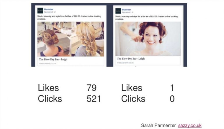
Task: Click the globe icon beside right Sponsored
Action: pos(133,12)
